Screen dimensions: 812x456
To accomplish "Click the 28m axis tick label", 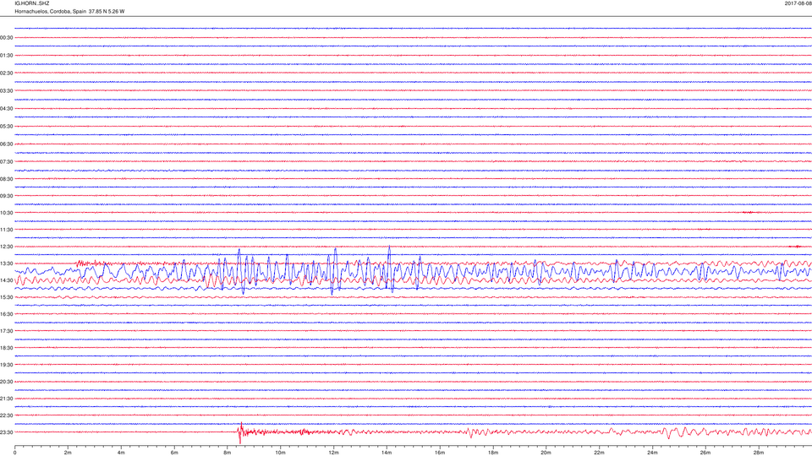I will point(758,453).
